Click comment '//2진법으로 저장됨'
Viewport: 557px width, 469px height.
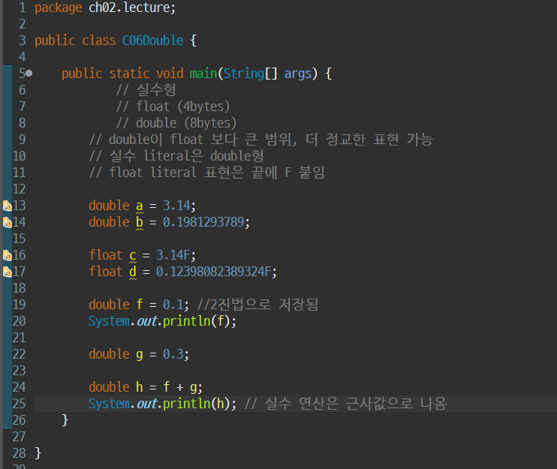coord(257,305)
